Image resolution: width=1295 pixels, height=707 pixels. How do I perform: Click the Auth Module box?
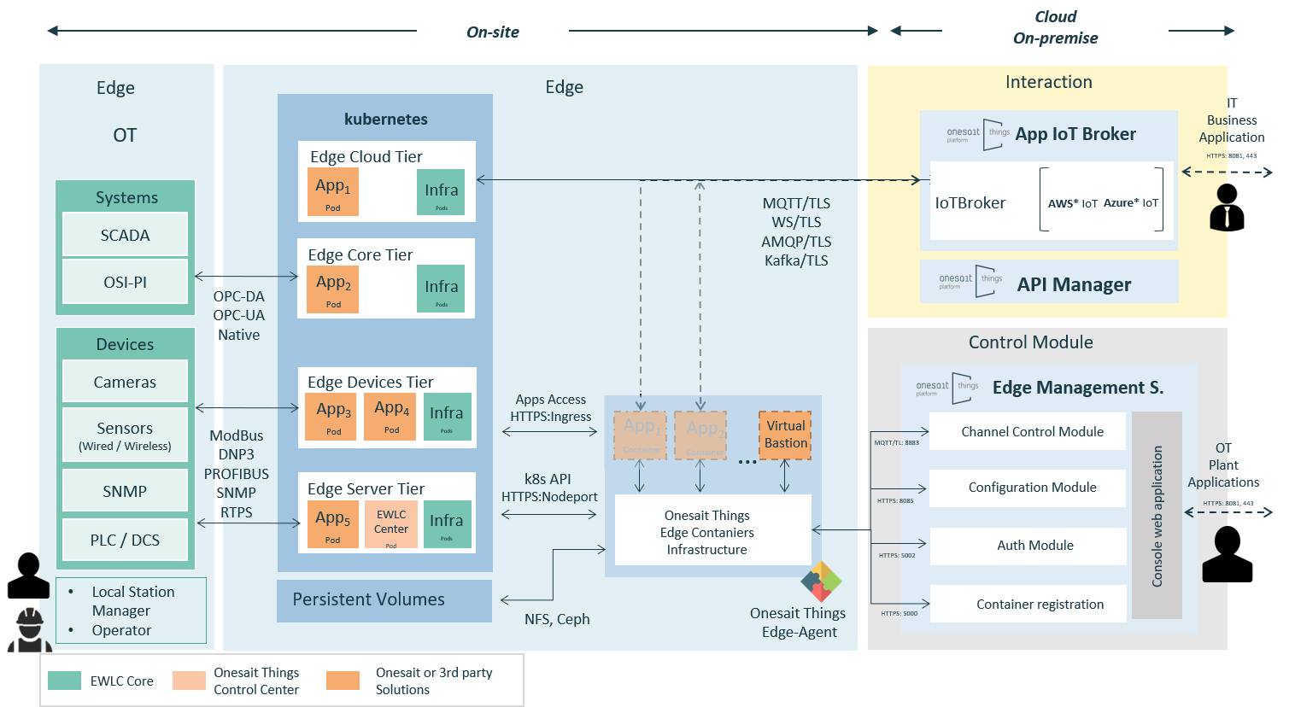(1028, 546)
